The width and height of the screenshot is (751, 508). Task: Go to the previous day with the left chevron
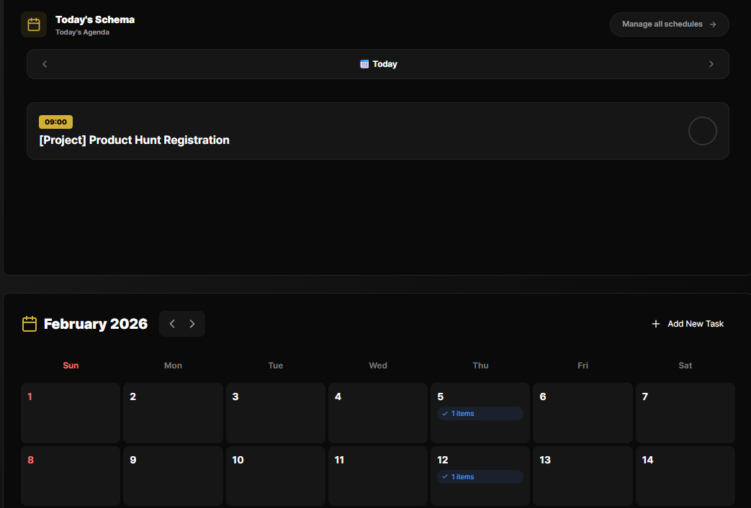click(45, 64)
